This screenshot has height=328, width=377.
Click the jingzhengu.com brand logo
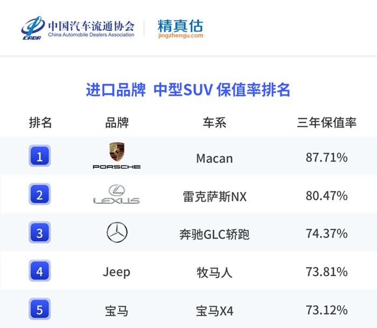click(x=180, y=29)
